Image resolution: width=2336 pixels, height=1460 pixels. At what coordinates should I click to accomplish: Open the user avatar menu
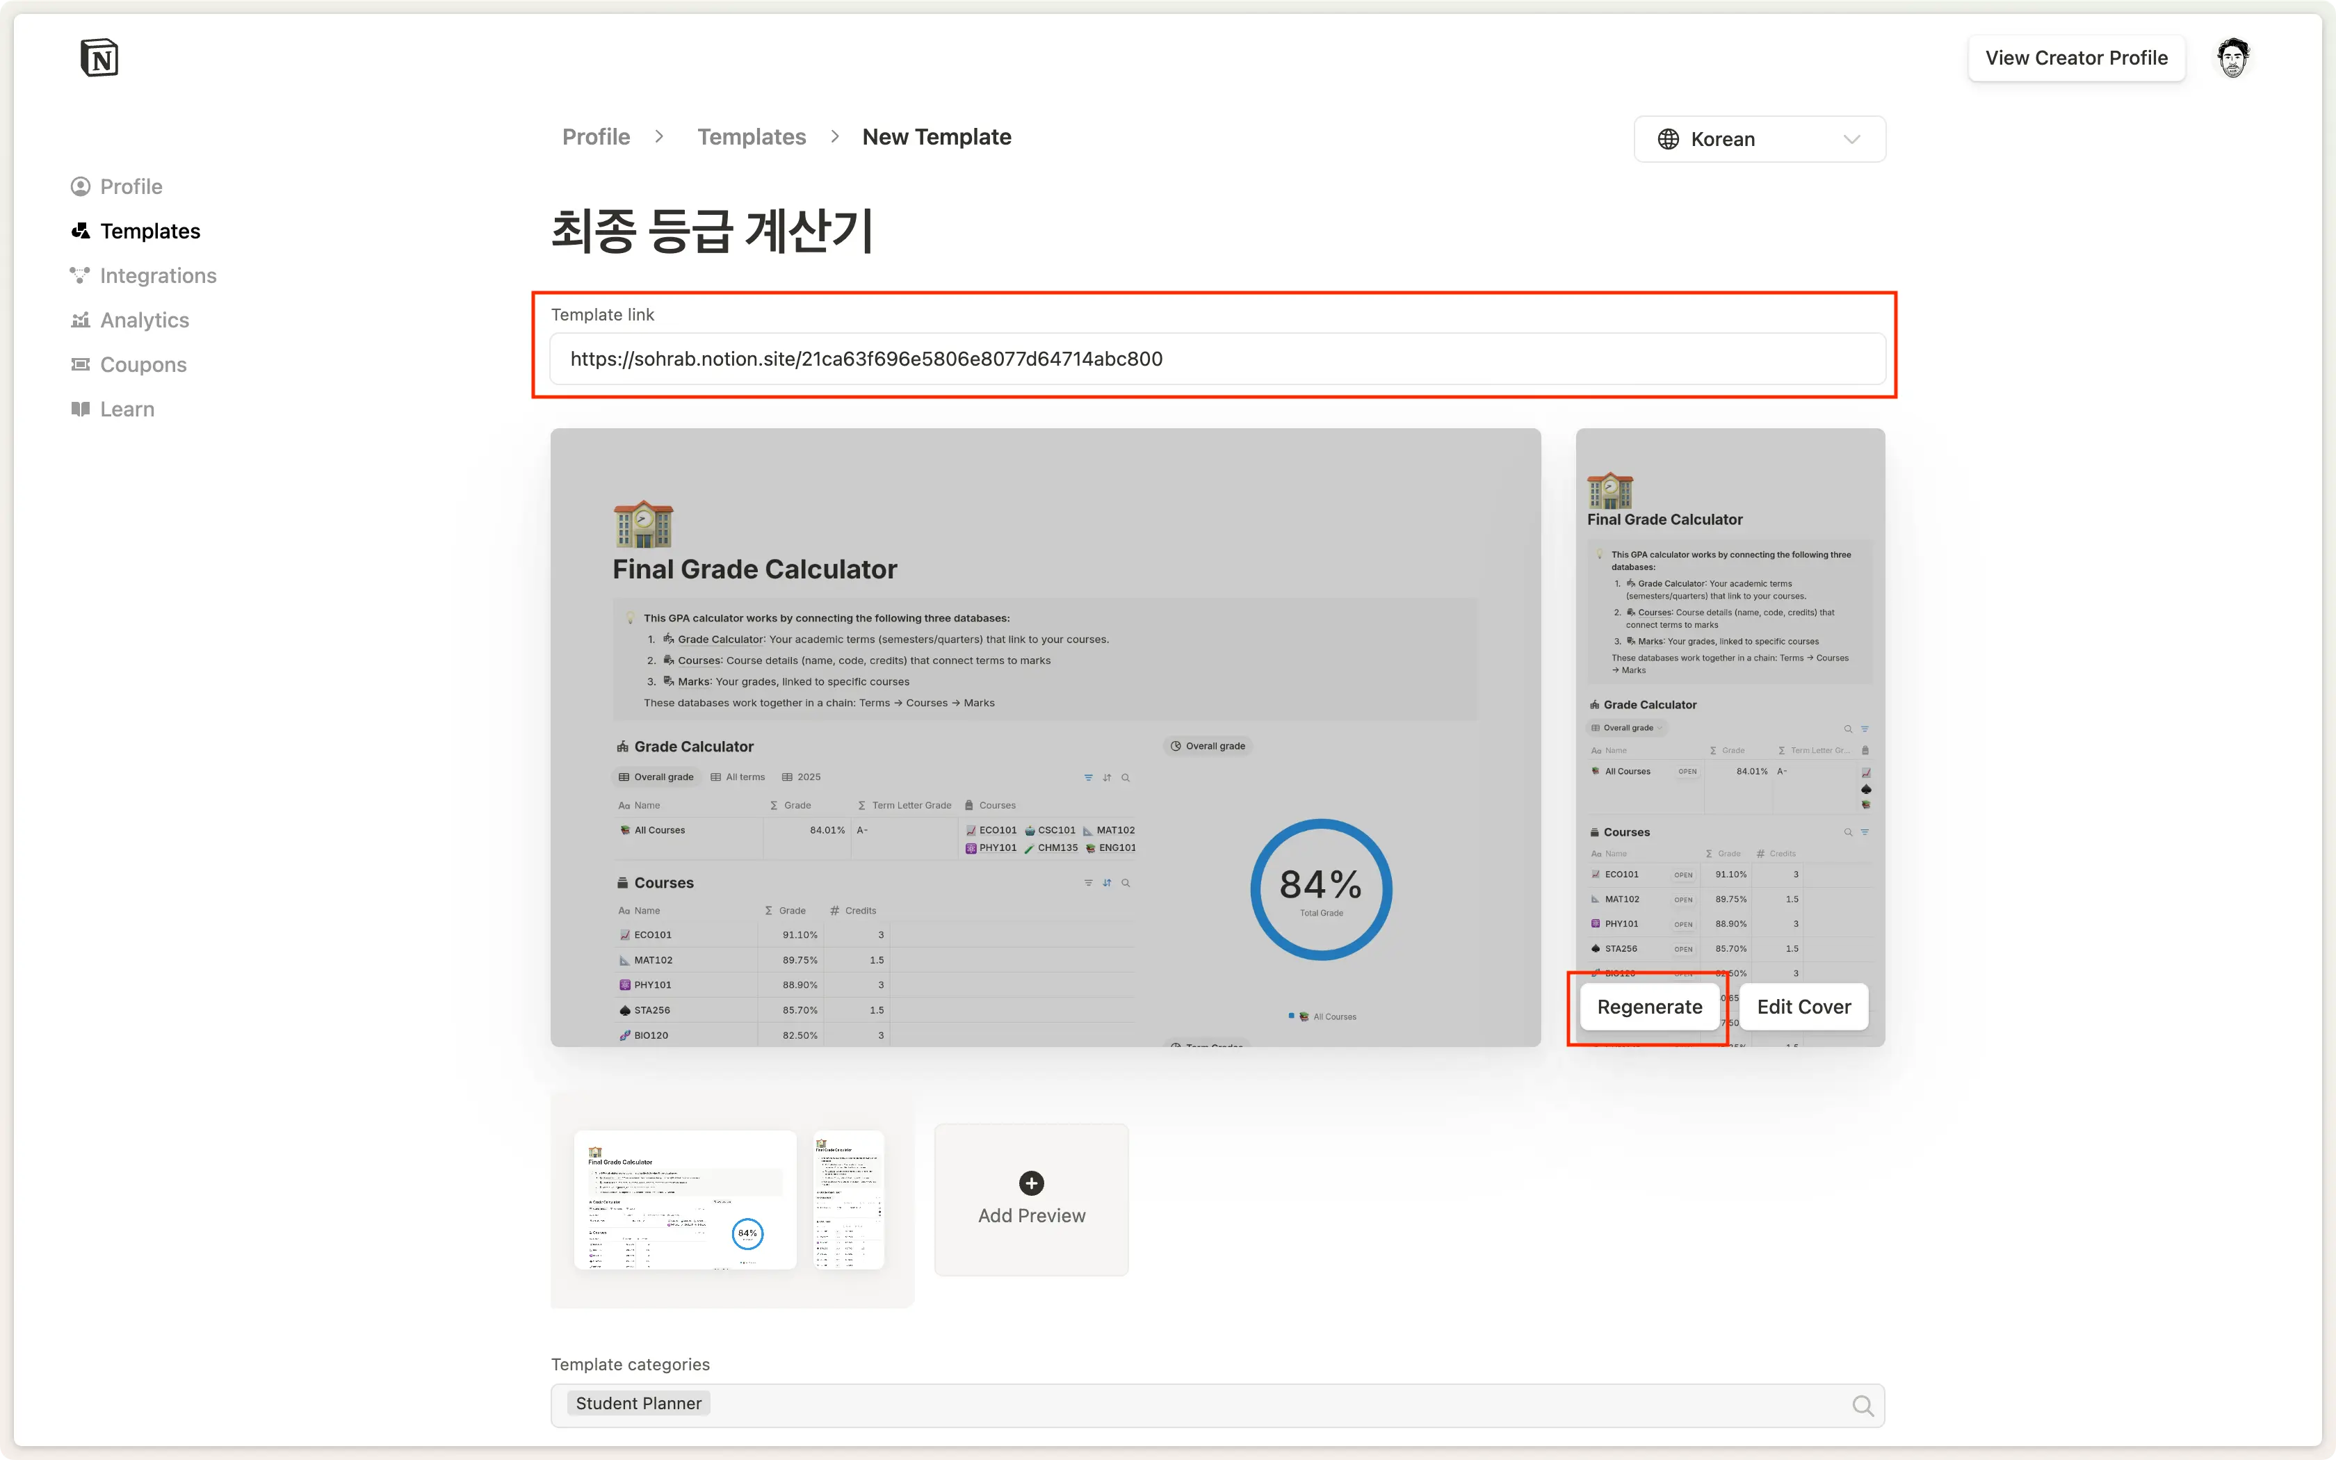2232,58
